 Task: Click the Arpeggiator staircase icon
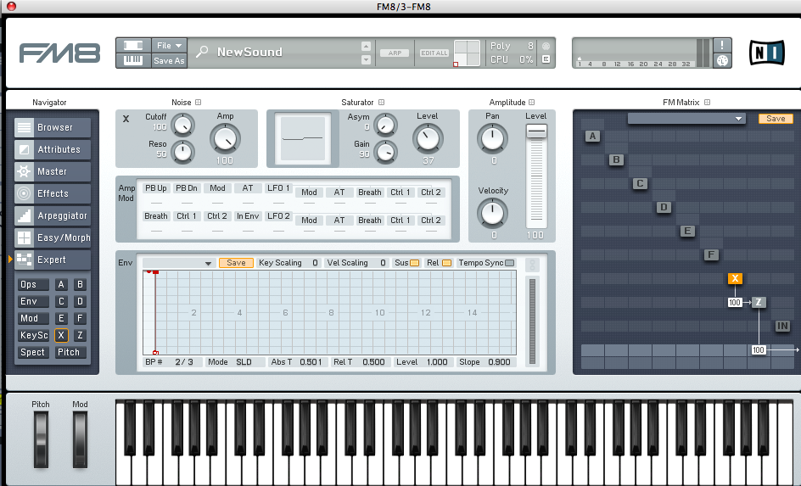24,215
